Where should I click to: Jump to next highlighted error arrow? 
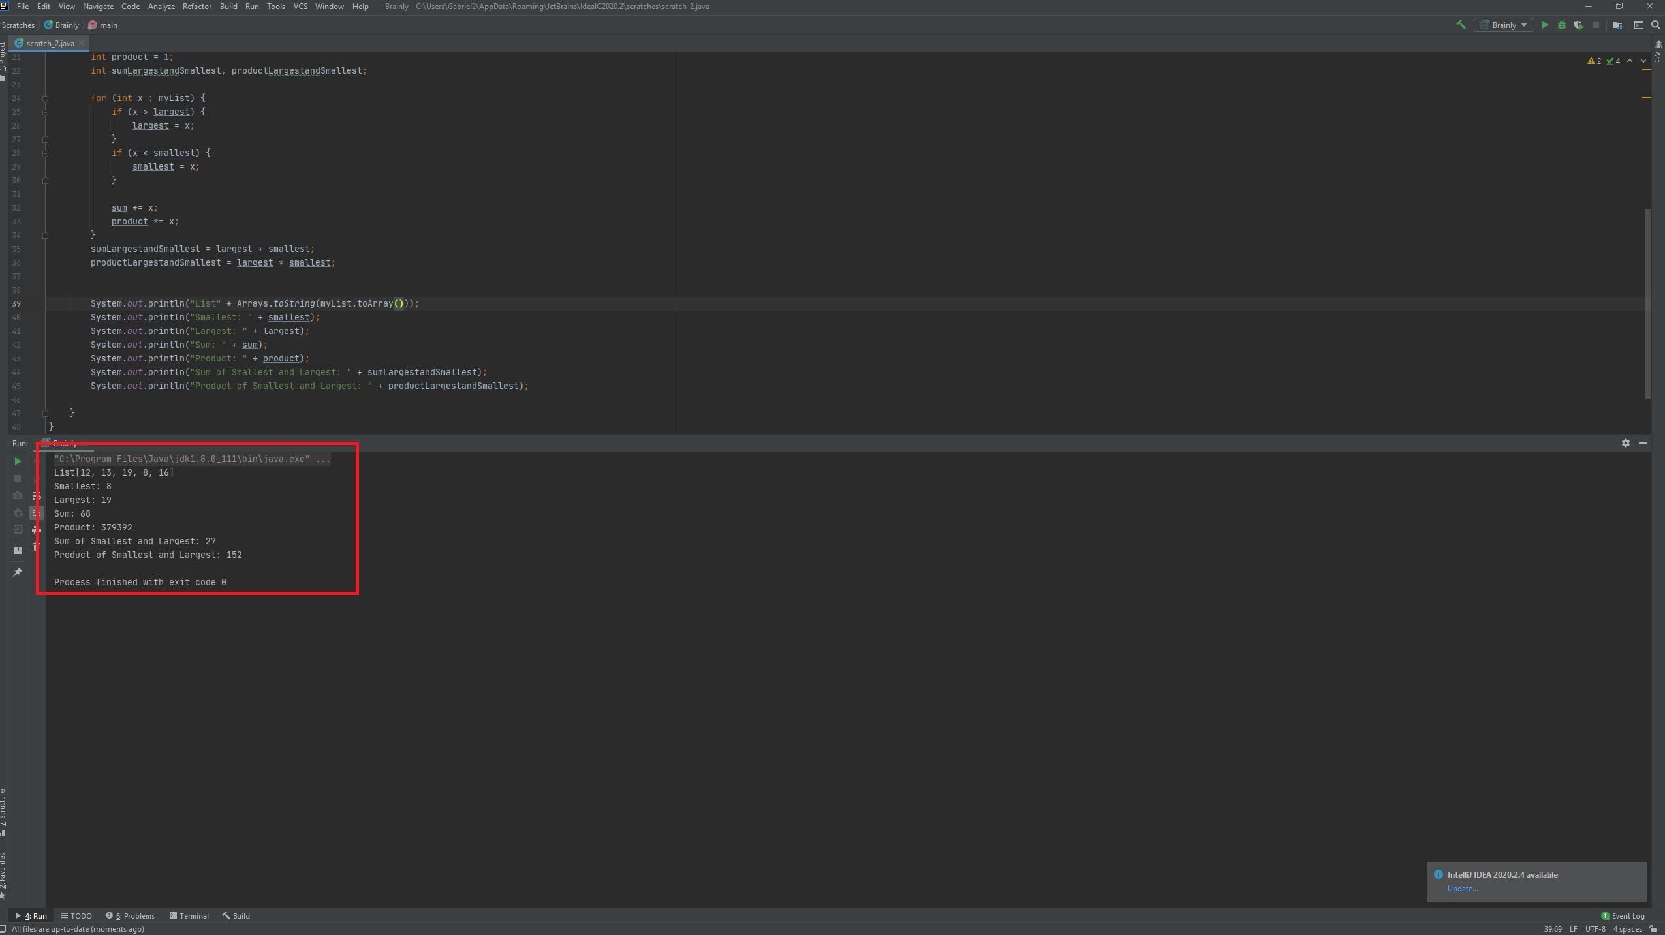(1643, 61)
